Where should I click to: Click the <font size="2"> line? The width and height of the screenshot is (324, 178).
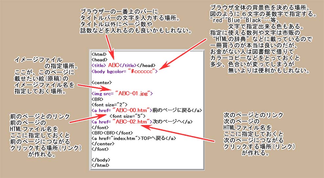(x=110, y=105)
